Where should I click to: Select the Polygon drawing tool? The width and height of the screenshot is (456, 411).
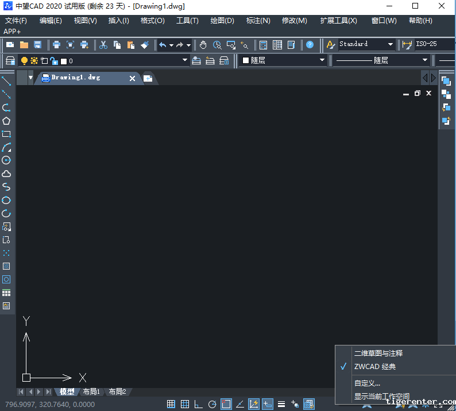coord(6,121)
